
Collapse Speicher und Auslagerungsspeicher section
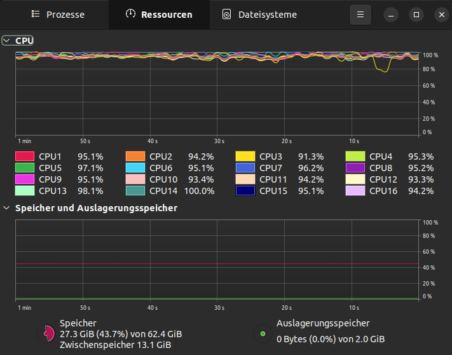tap(6, 208)
